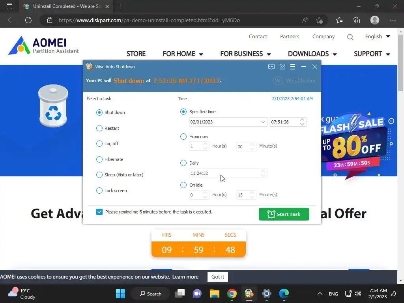Open the weather widget showing 19°C Cloudy
The height and width of the screenshot is (303, 404).
point(22,294)
